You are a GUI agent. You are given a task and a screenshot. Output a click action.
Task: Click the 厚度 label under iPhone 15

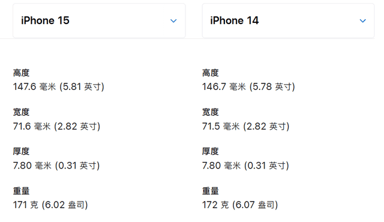click(22, 151)
